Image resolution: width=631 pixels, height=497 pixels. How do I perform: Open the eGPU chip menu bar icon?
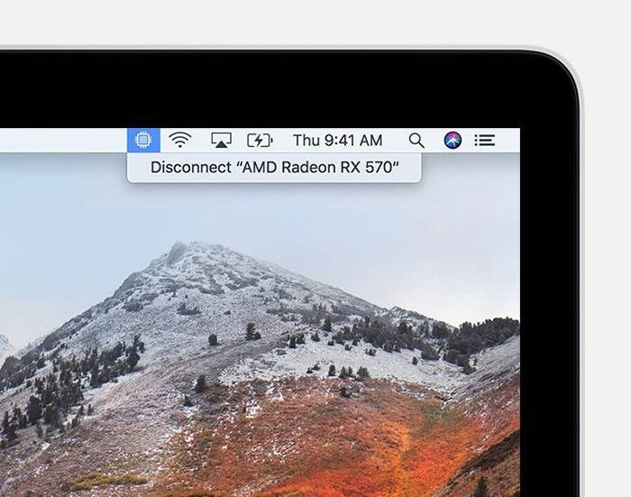point(143,140)
